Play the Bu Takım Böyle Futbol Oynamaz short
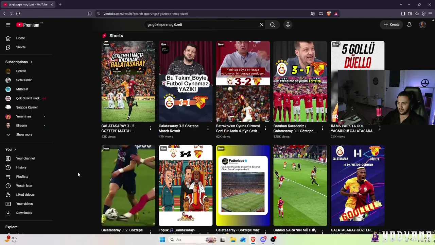The image size is (435, 245). coord(186,81)
